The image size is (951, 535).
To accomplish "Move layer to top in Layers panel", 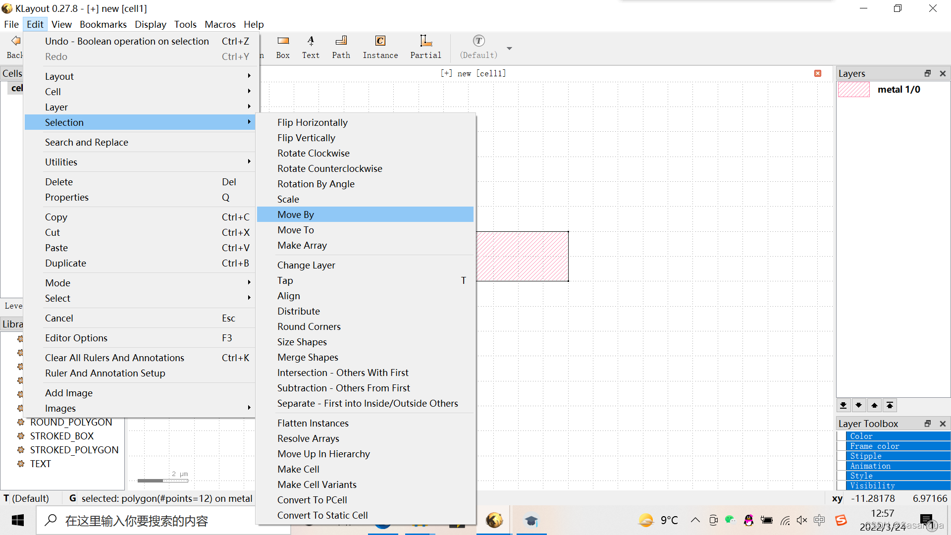I will pos(890,405).
